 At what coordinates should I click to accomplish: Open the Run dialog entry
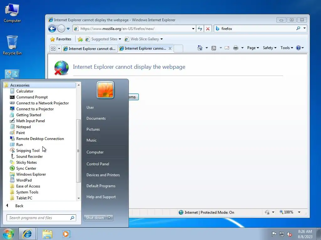19,144
